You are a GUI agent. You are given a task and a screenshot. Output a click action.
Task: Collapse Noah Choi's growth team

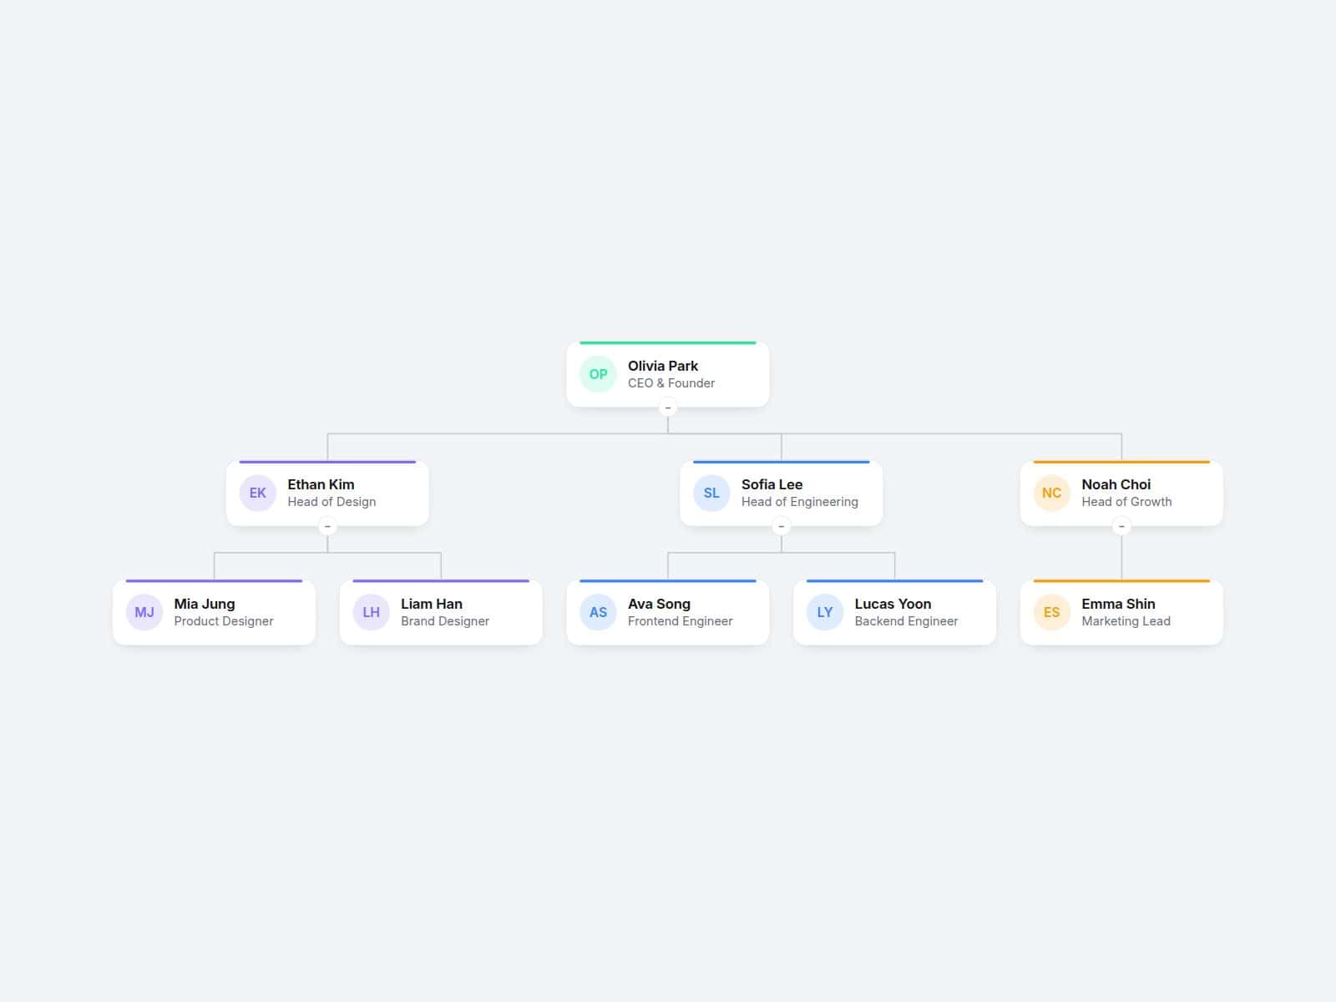[x=1121, y=526]
